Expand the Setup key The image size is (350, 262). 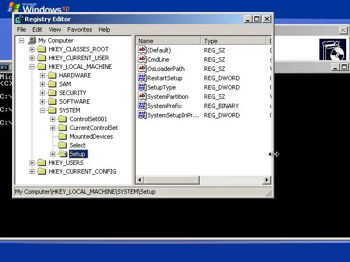pos(53,154)
